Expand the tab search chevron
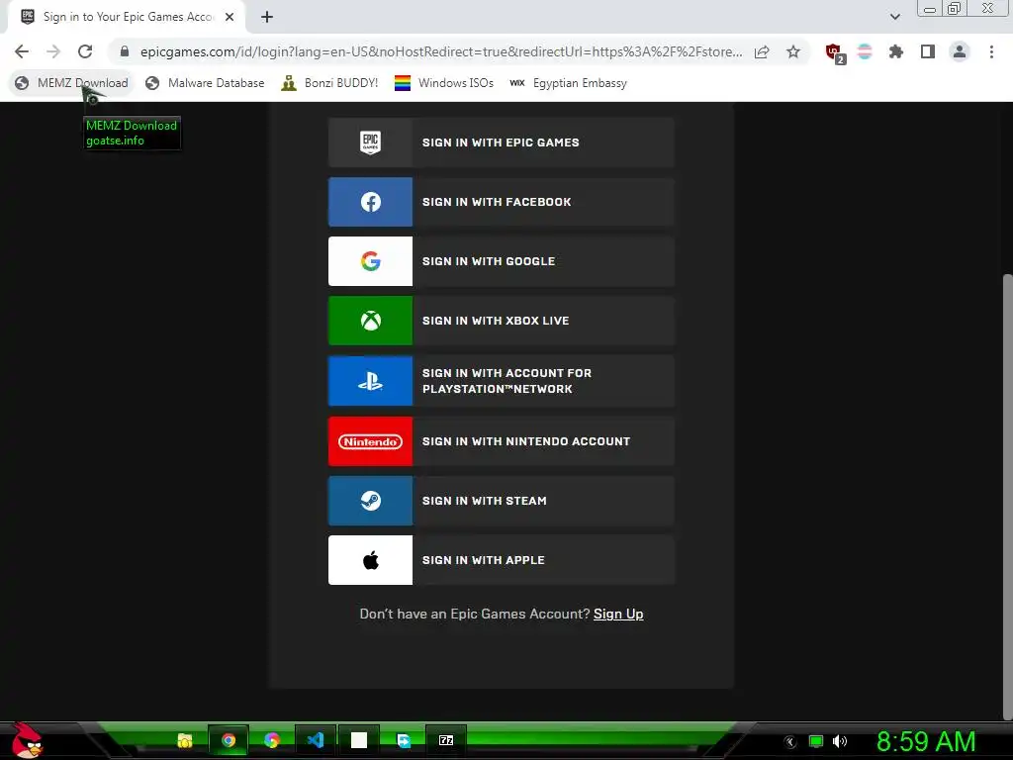 [x=894, y=17]
